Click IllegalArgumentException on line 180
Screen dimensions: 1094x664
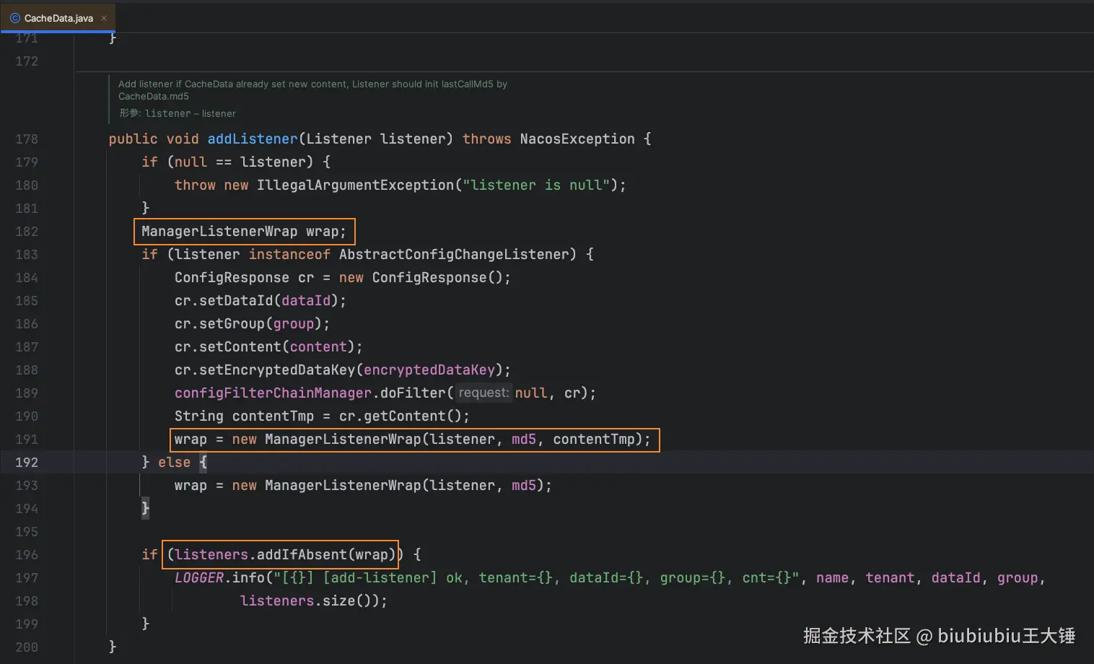[355, 185]
